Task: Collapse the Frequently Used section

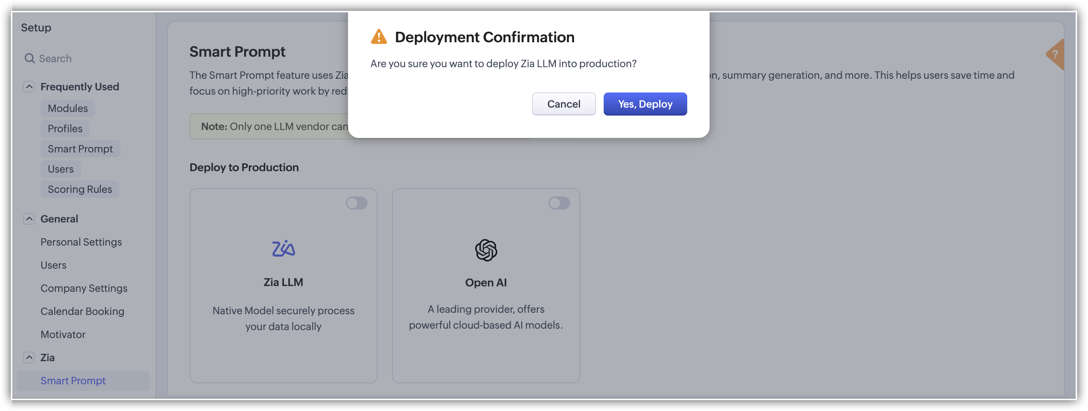Action: pyautogui.click(x=29, y=87)
